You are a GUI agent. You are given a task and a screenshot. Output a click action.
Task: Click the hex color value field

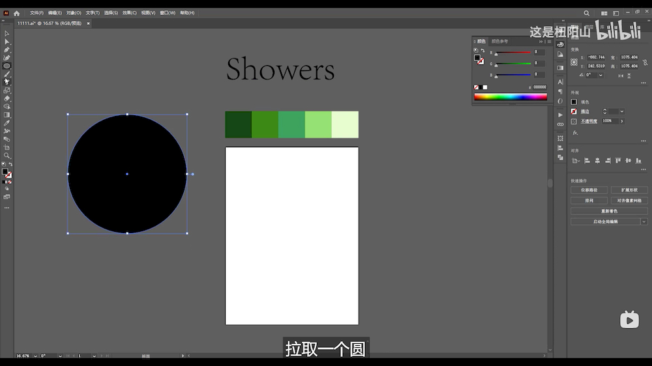point(540,87)
